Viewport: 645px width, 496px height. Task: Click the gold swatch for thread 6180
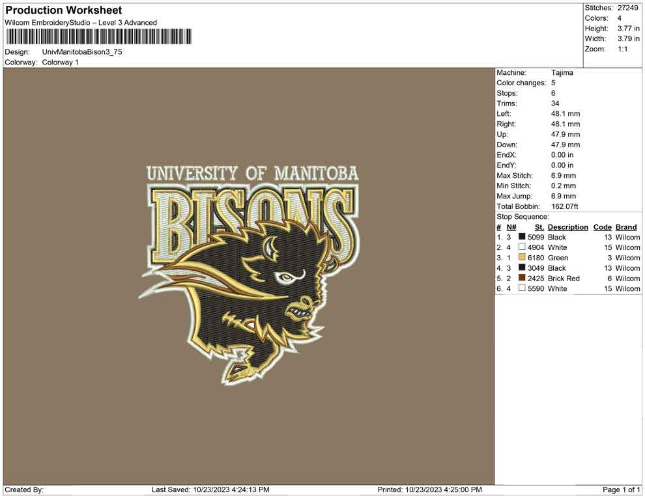[x=522, y=257]
